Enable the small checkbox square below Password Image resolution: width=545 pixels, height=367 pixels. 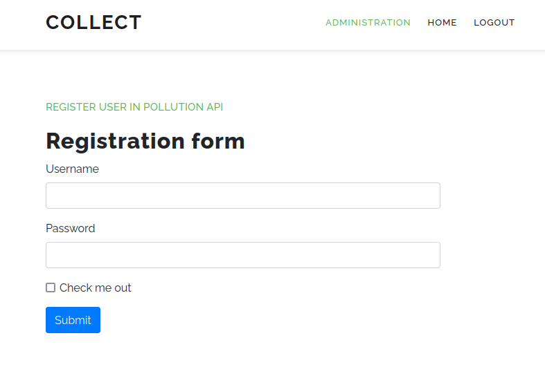click(x=51, y=288)
